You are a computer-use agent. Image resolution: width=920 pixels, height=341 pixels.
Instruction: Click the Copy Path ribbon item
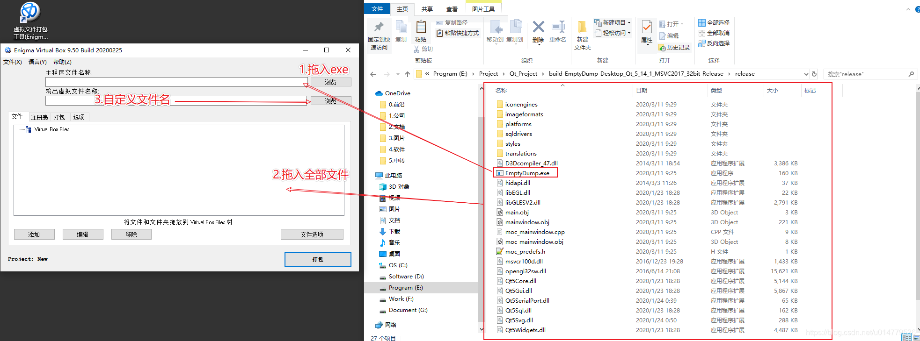(452, 22)
